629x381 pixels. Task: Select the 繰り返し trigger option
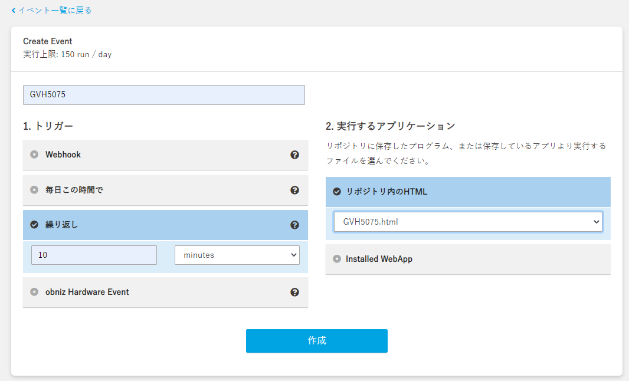pos(165,225)
